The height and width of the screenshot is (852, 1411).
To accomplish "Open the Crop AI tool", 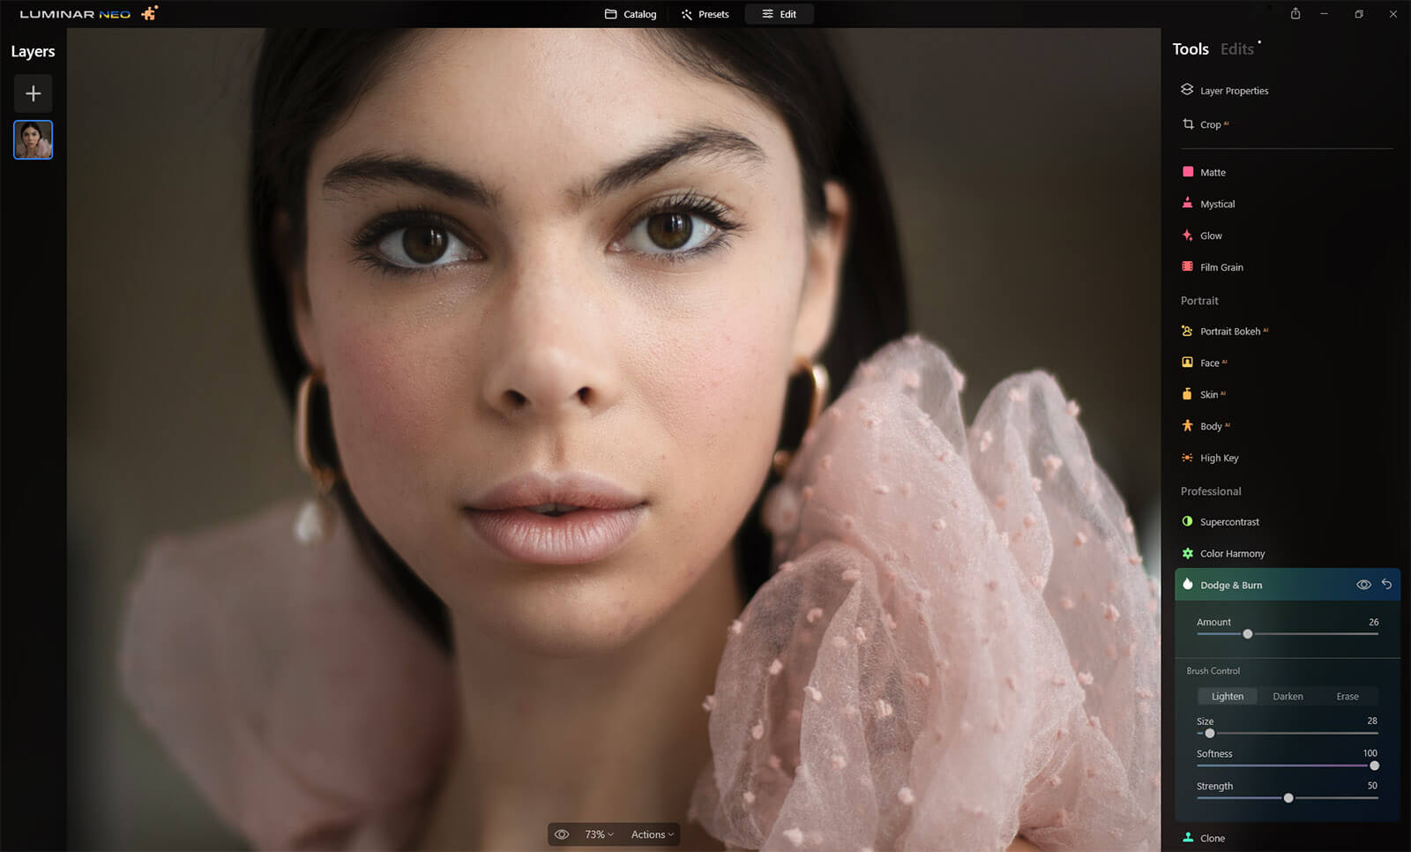I will pyautogui.click(x=1210, y=124).
